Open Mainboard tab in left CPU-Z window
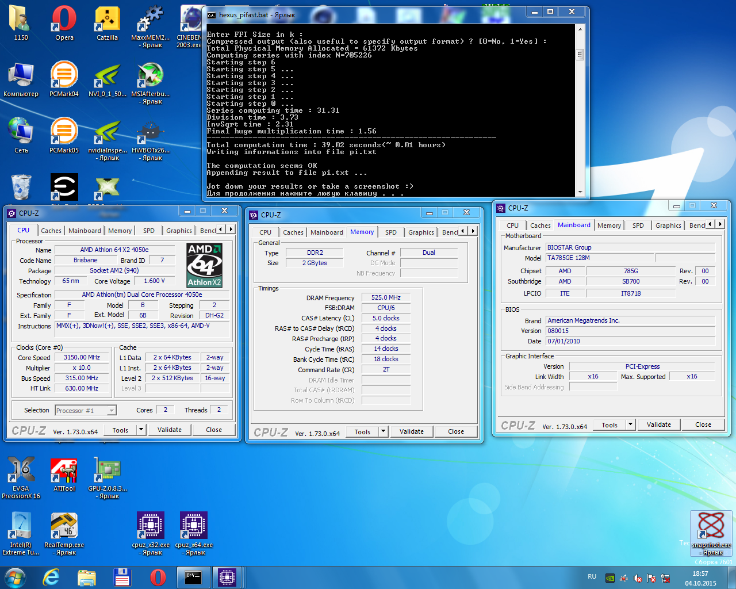This screenshot has width=736, height=589. pos(85,231)
